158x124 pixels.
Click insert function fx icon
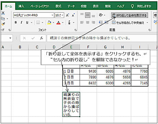click(42, 38)
